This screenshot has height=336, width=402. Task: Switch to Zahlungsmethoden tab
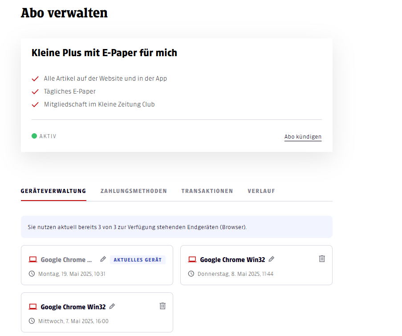[134, 191]
